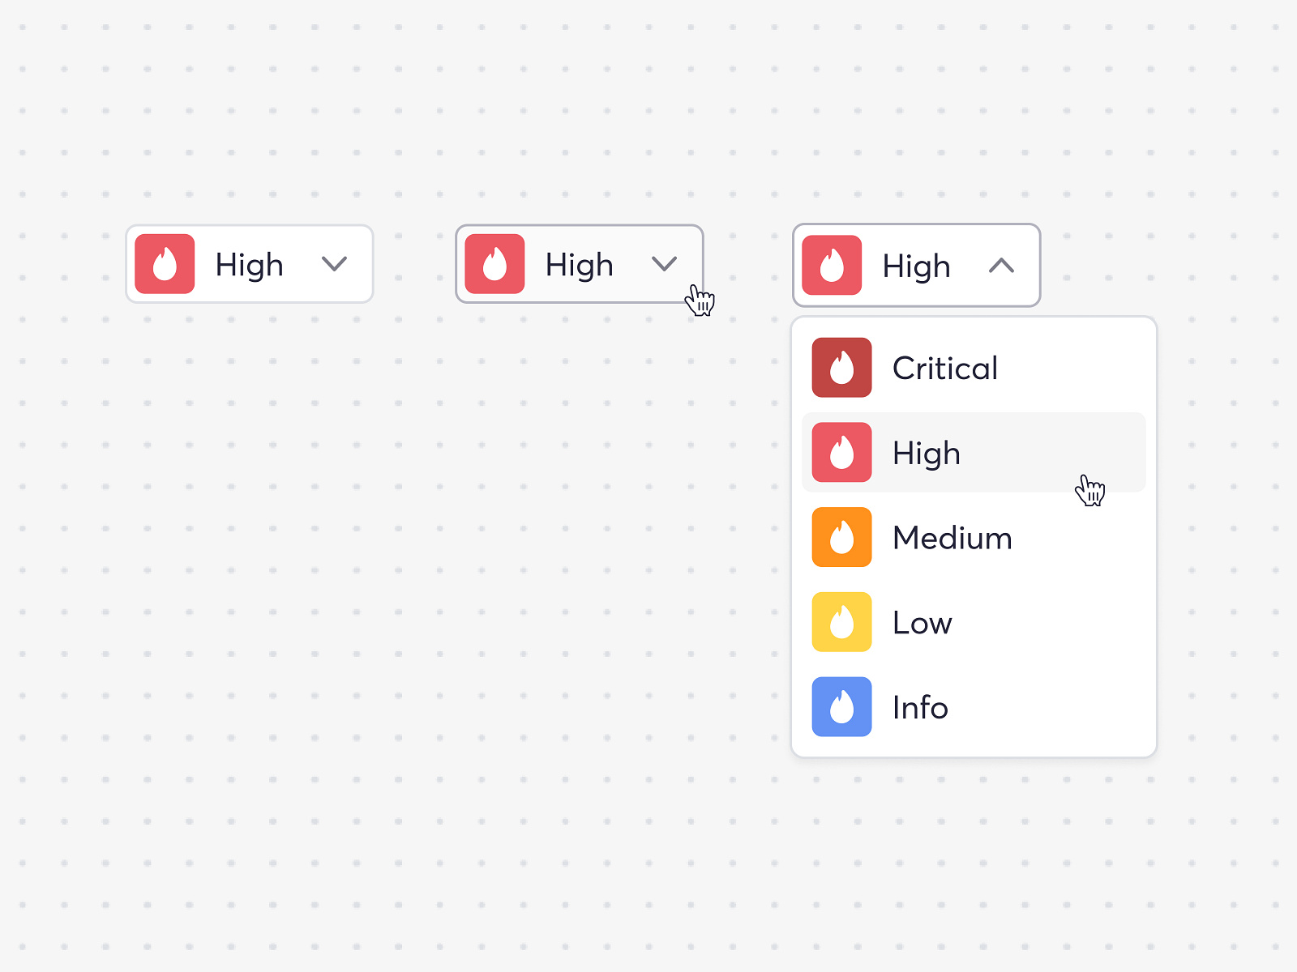Click the flame icon in the middle High dropdown

point(495,264)
